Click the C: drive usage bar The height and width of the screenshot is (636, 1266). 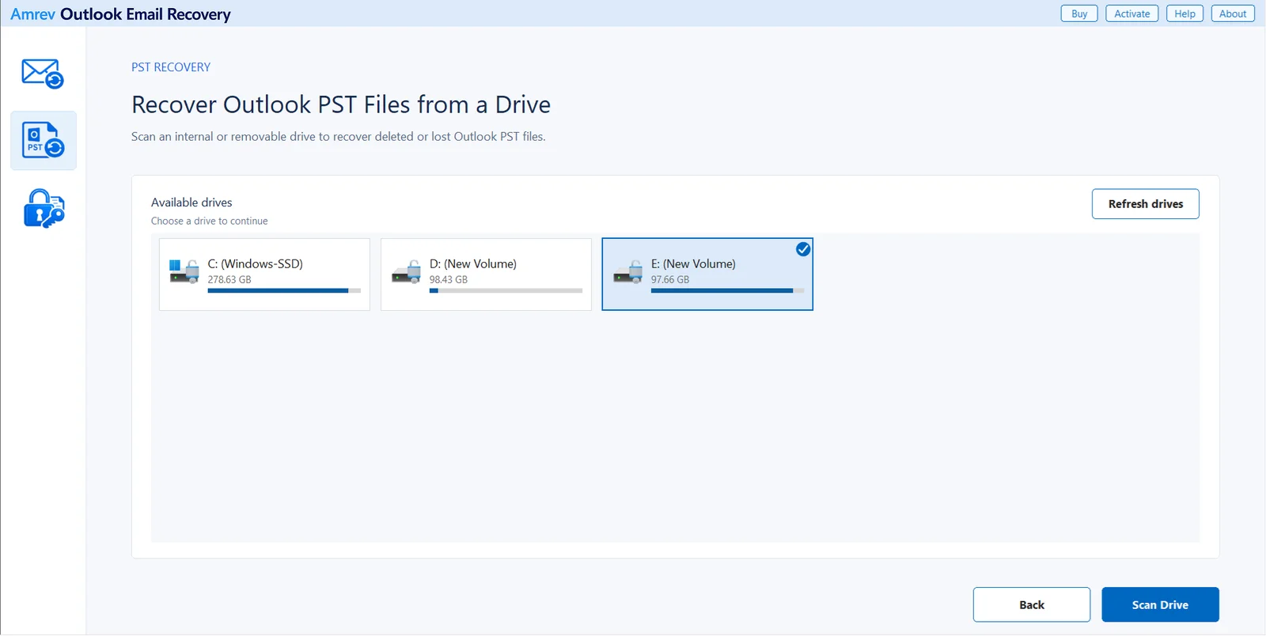click(284, 291)
